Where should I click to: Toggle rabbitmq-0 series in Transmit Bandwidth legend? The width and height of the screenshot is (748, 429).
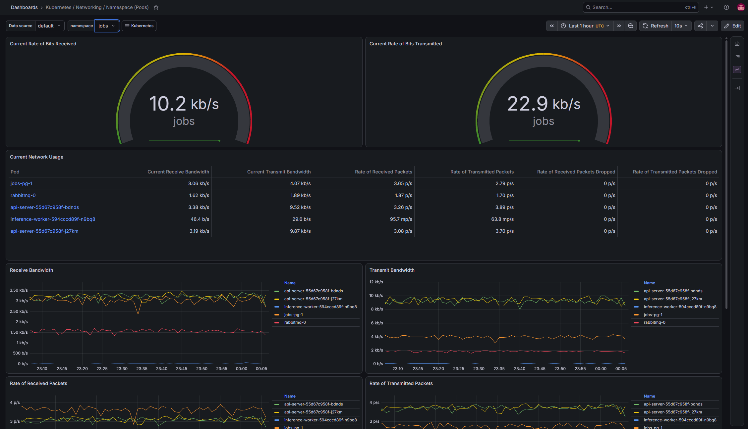coord(654,322)
